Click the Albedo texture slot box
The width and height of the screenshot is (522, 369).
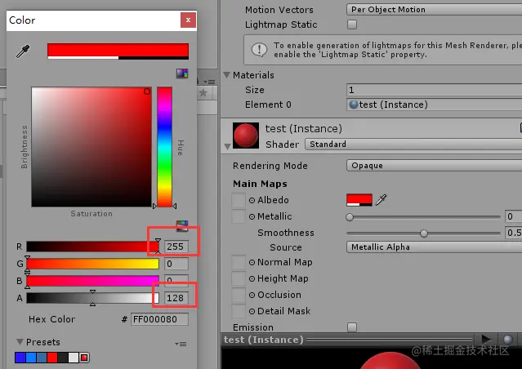coord(239,200)
